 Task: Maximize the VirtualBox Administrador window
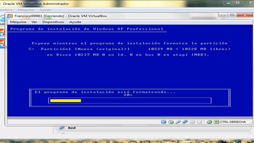point(238,3)
